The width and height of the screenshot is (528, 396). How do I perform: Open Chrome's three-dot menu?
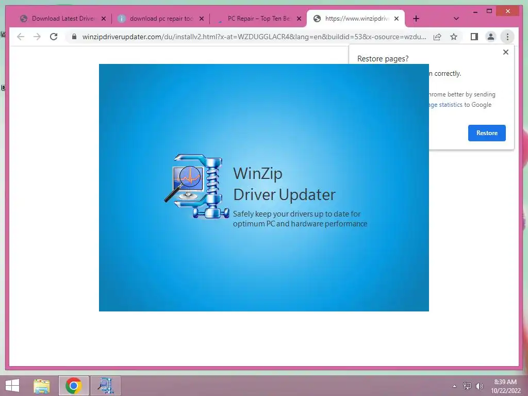coord(507,37)
